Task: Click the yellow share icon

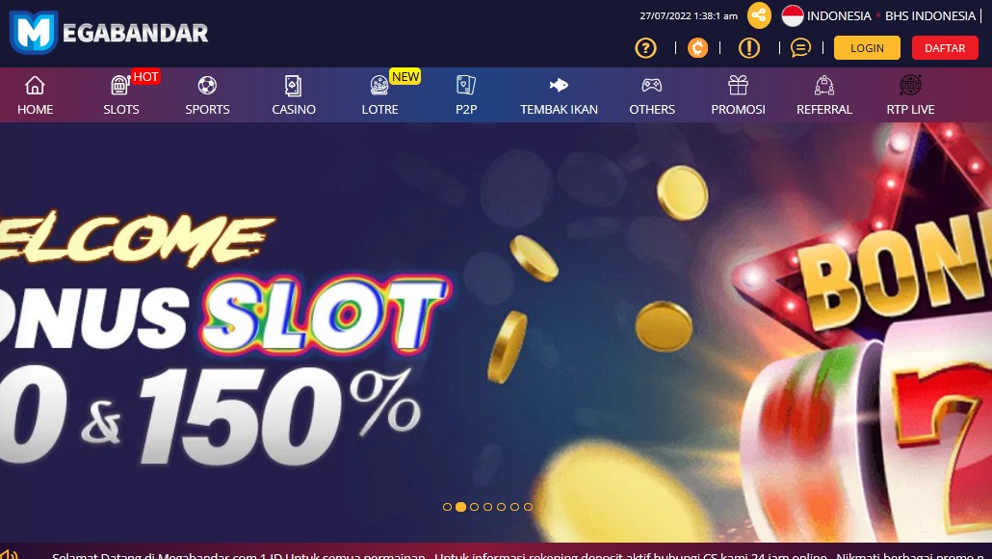Action: coord(759,15)
